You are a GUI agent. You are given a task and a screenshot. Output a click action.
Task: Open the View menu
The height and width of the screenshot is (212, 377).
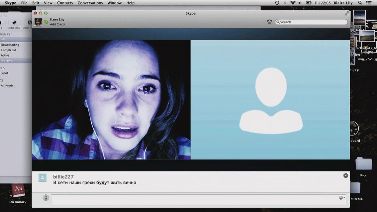[48, 3]
